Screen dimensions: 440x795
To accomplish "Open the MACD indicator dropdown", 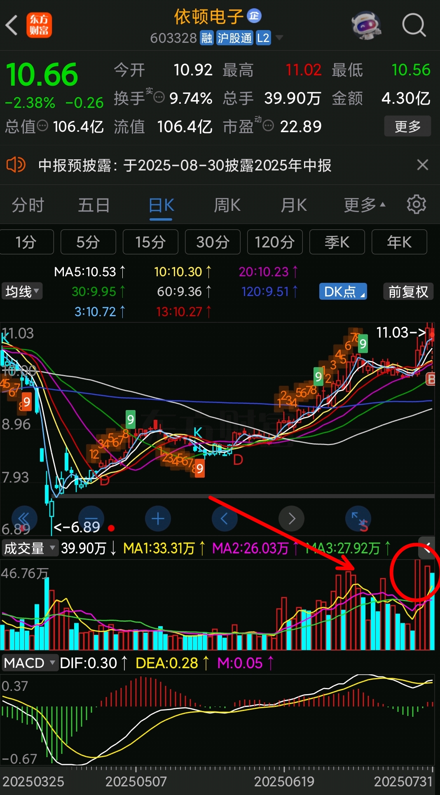I will (x=30, y=663).
